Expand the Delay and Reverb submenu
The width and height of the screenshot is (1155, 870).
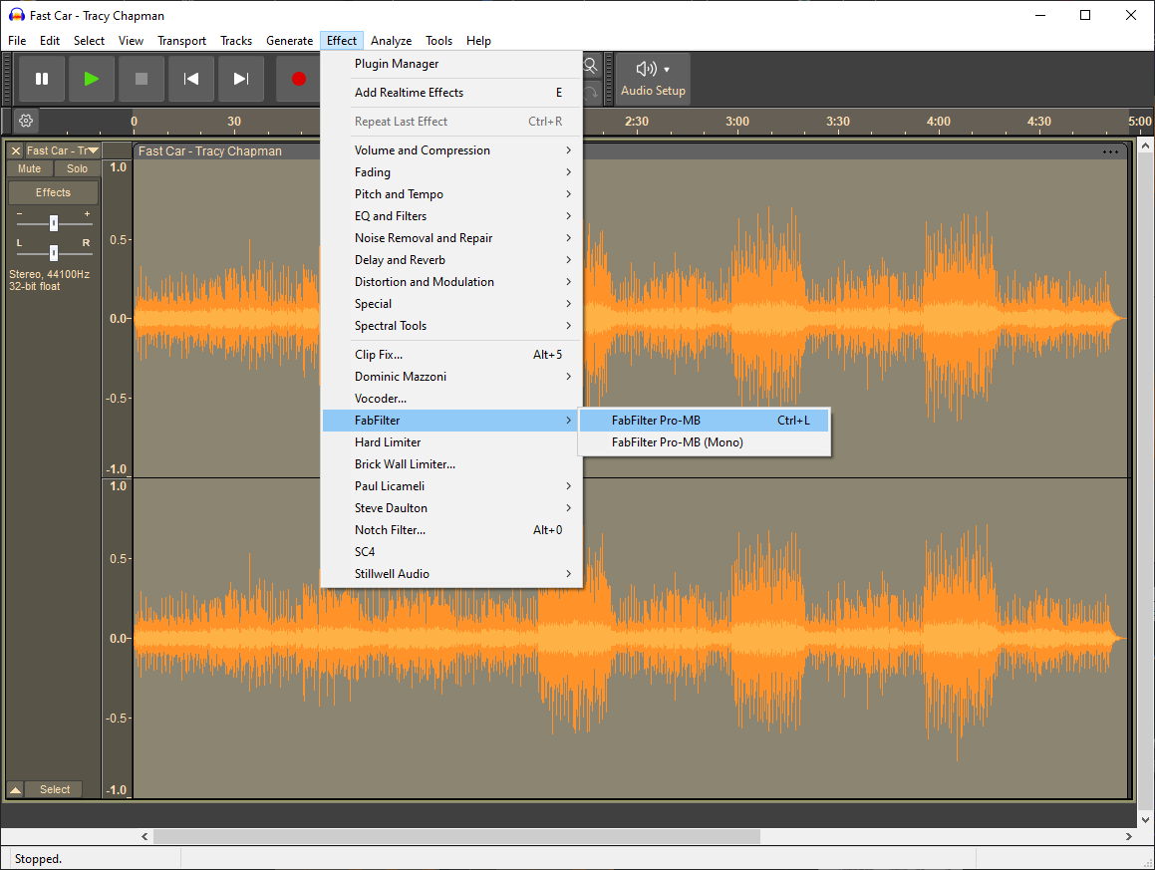(x=452, y=260)
